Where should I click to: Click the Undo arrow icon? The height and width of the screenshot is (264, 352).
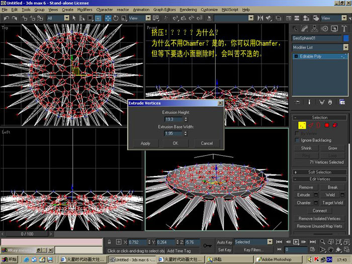pyautogui.click(x=7, y=18)
